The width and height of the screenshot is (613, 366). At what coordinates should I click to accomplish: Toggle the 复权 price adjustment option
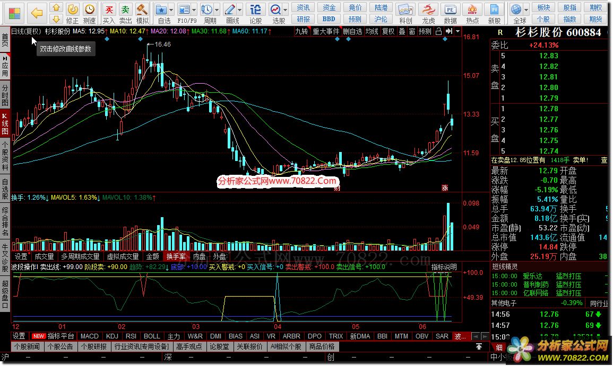[x=388, y=32]
